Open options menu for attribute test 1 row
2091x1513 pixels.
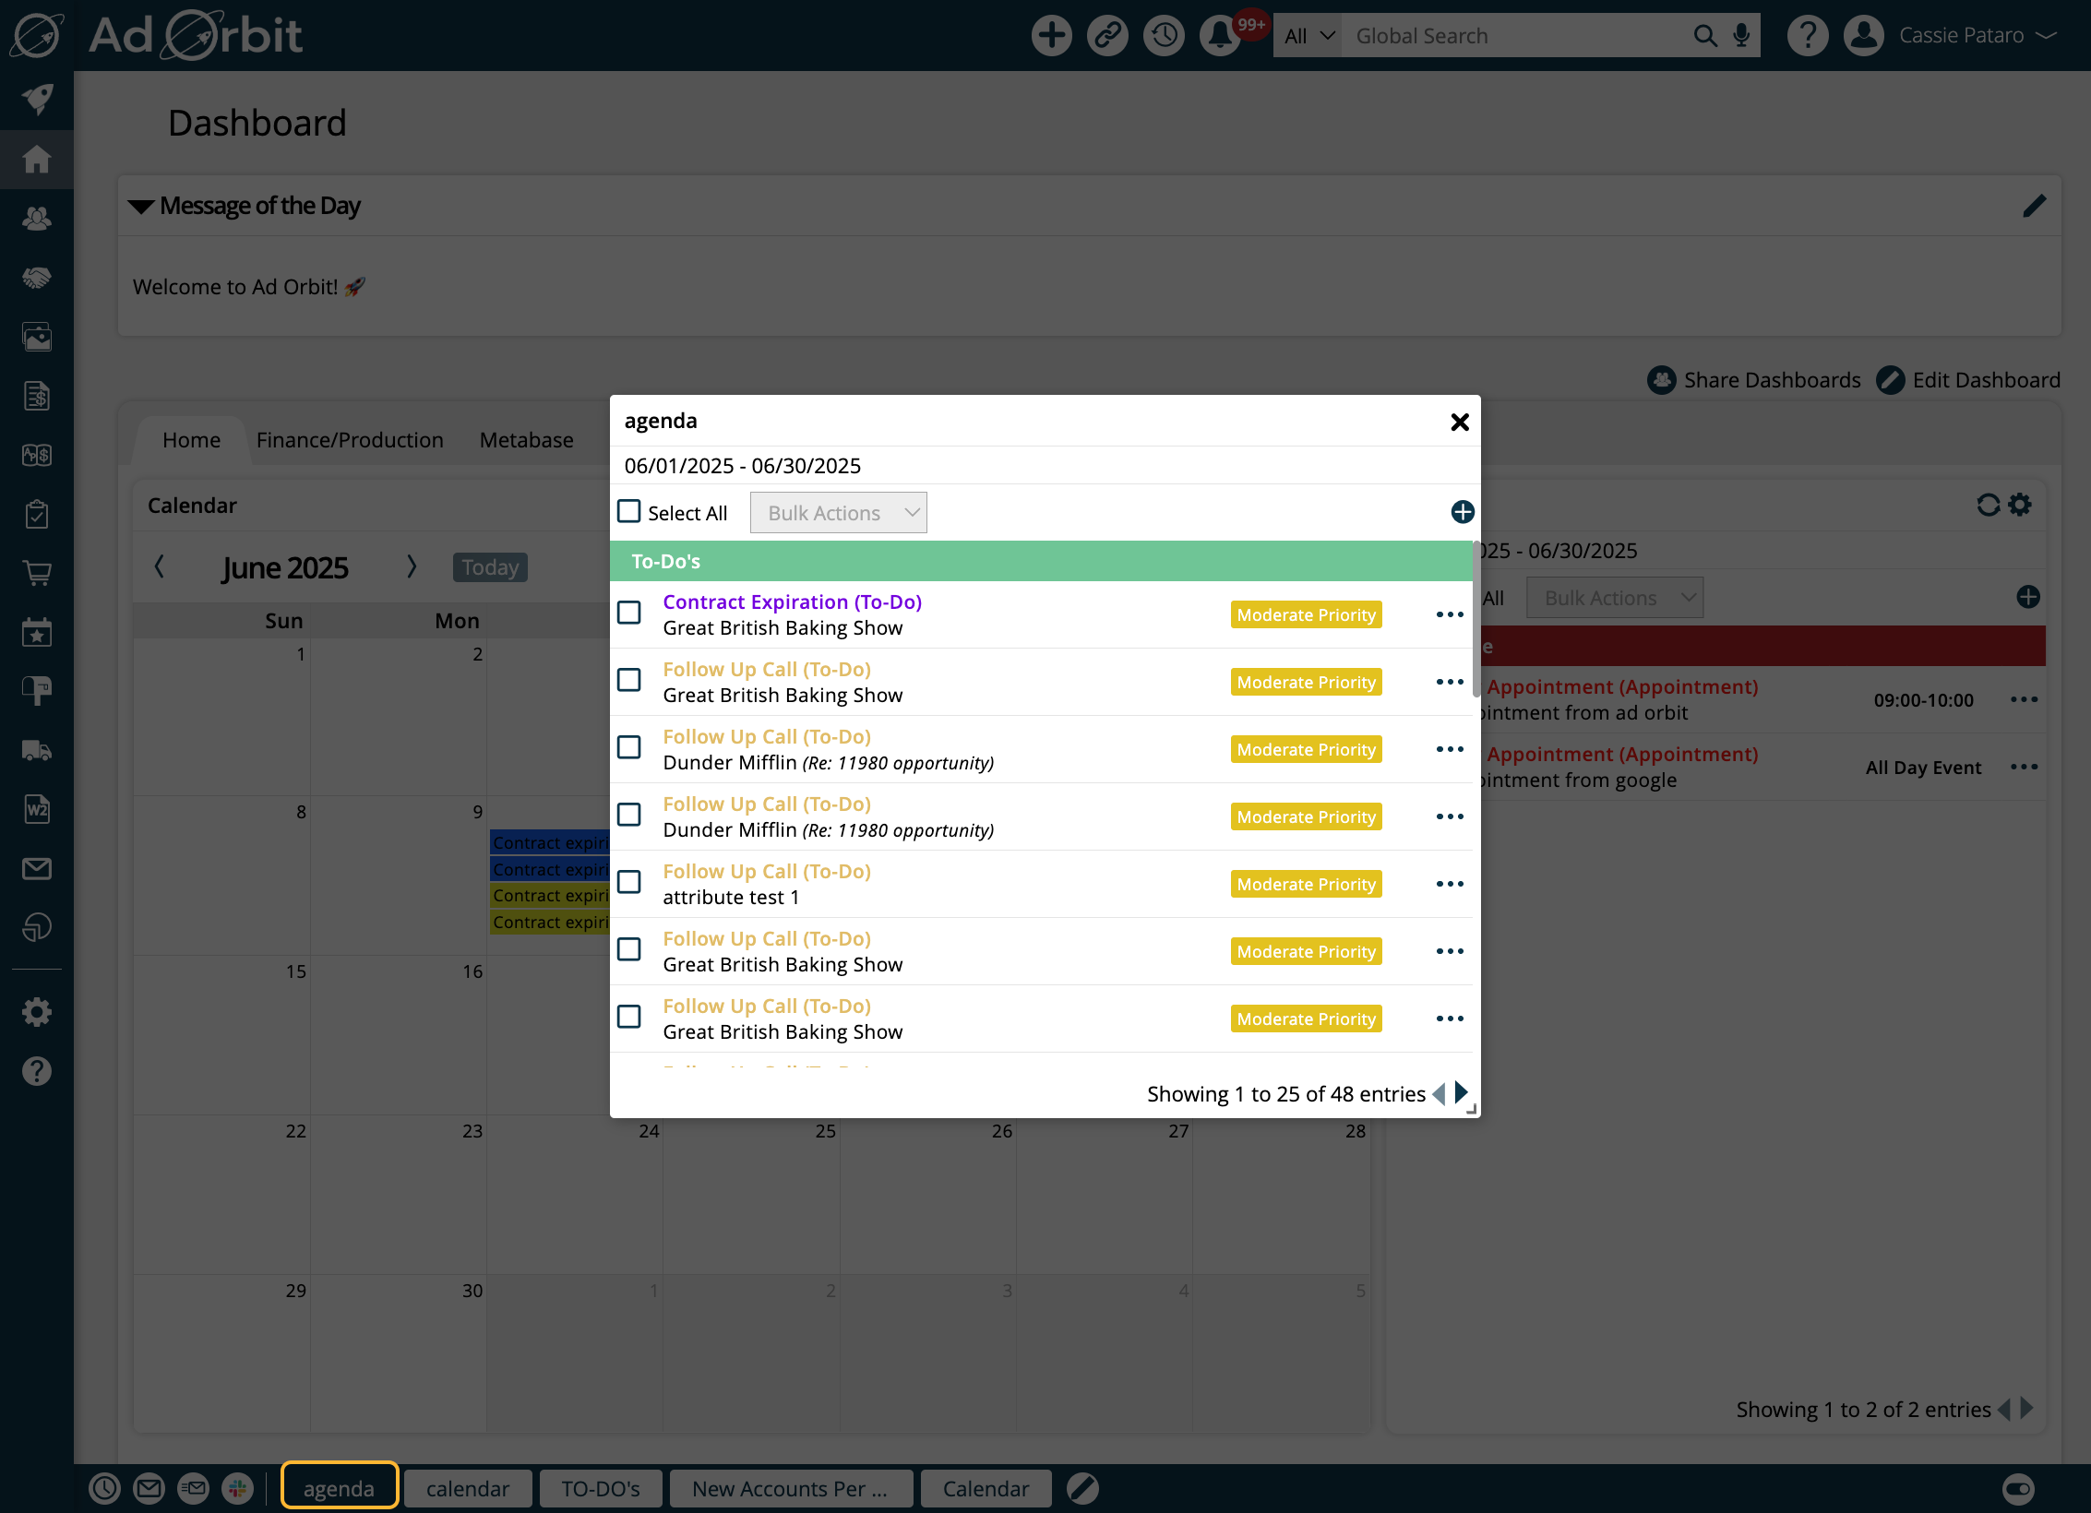[x=1450, y=884]
